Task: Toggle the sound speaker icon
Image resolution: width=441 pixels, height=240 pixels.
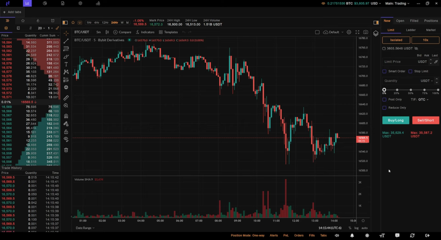Action: coord(337,236)
